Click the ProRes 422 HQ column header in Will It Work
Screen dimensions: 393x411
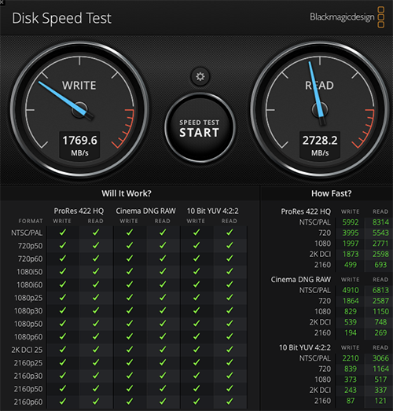(x=79, y=211)
